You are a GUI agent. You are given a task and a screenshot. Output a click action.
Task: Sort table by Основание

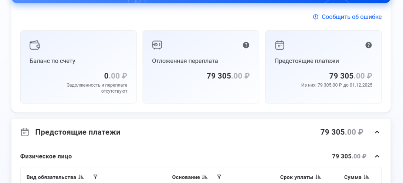[205, 177]
